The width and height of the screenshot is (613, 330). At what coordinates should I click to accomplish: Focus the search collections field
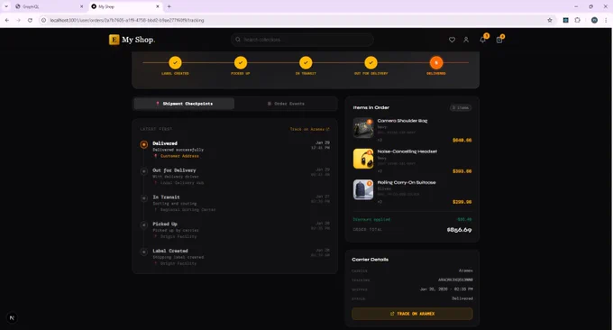tap(302, 40)
